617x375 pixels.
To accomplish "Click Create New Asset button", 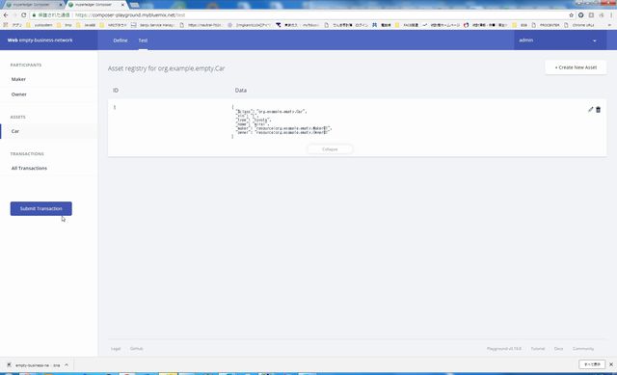I will (x=576, y=67).
